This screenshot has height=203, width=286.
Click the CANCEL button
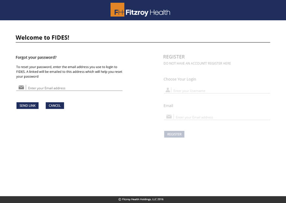click(55, 106)
